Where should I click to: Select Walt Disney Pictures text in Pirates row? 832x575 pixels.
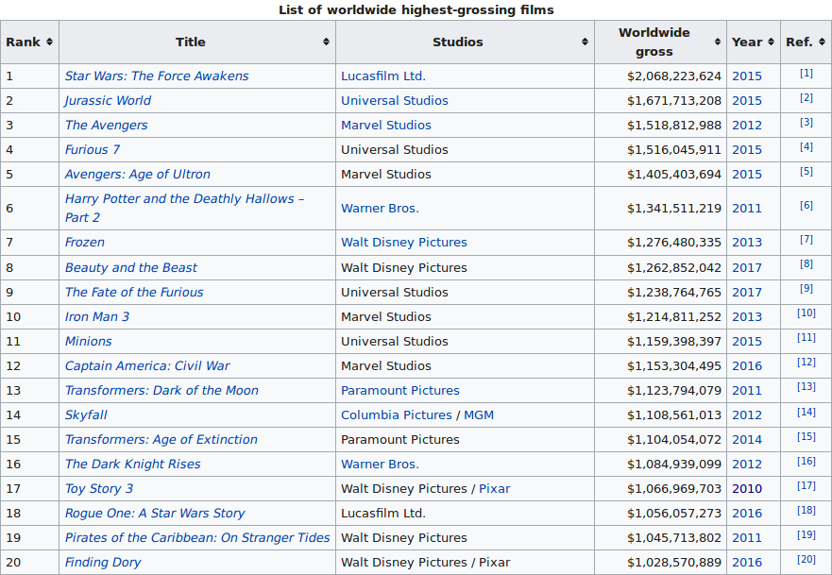pyautogui.click(x=404, y=537)
